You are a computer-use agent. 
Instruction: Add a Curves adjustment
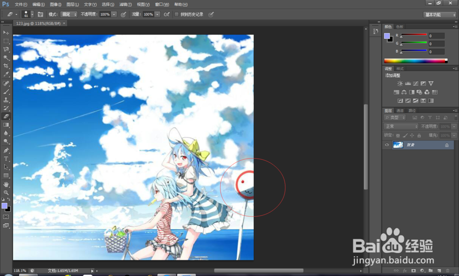(415, 83)
